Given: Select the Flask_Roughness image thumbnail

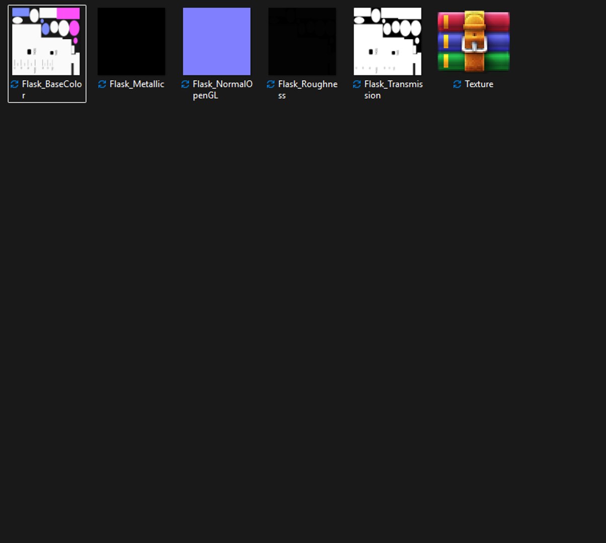Looking at the screenshot, I should pos(302,41).
